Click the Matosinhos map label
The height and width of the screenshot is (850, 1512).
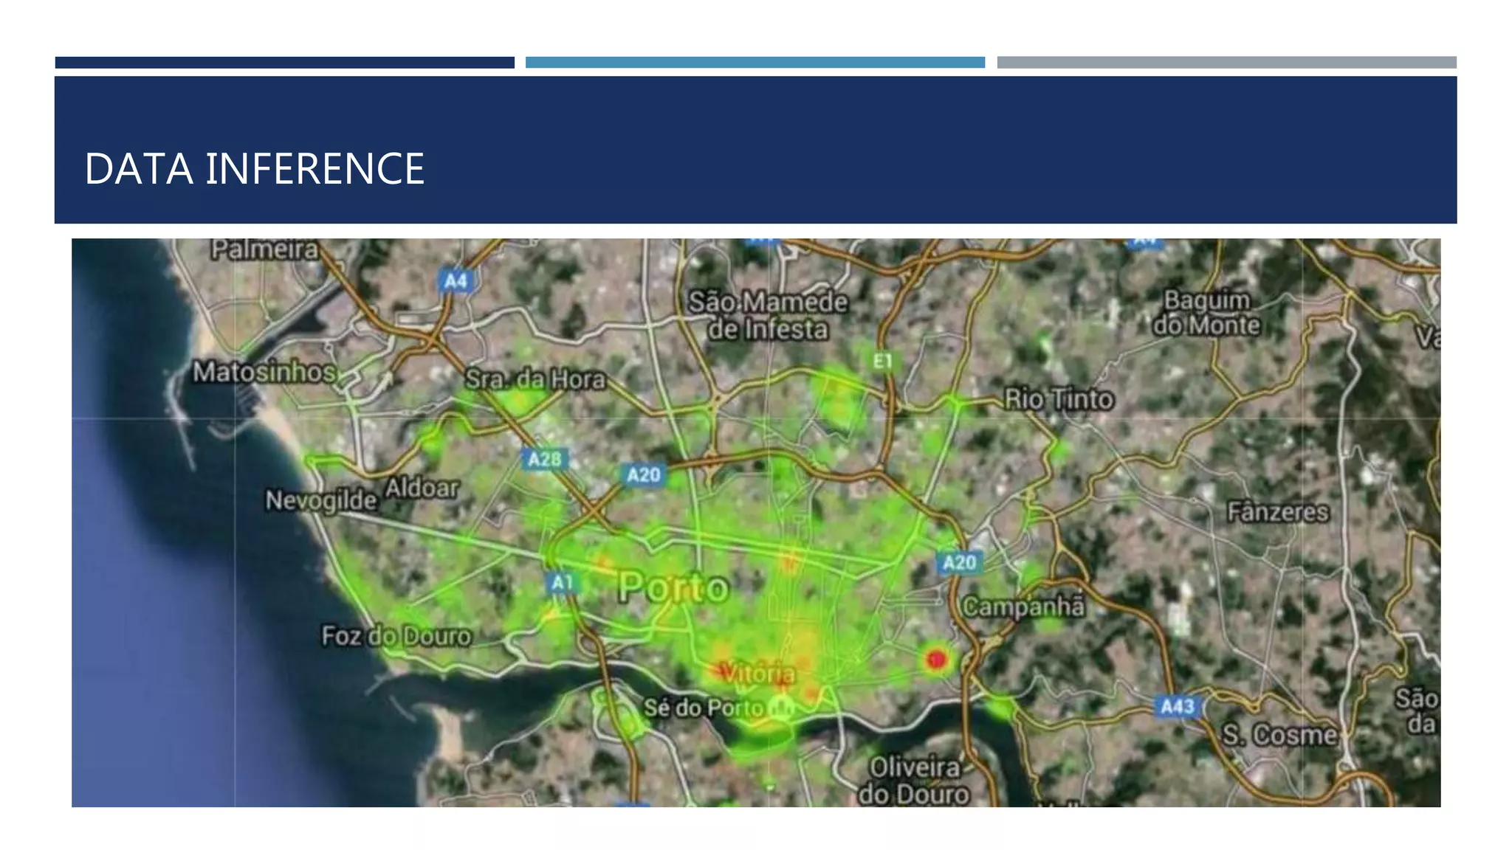264,371
